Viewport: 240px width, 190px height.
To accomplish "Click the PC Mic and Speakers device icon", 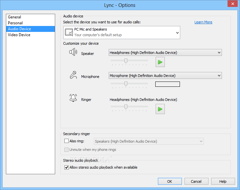I will 69,32.
